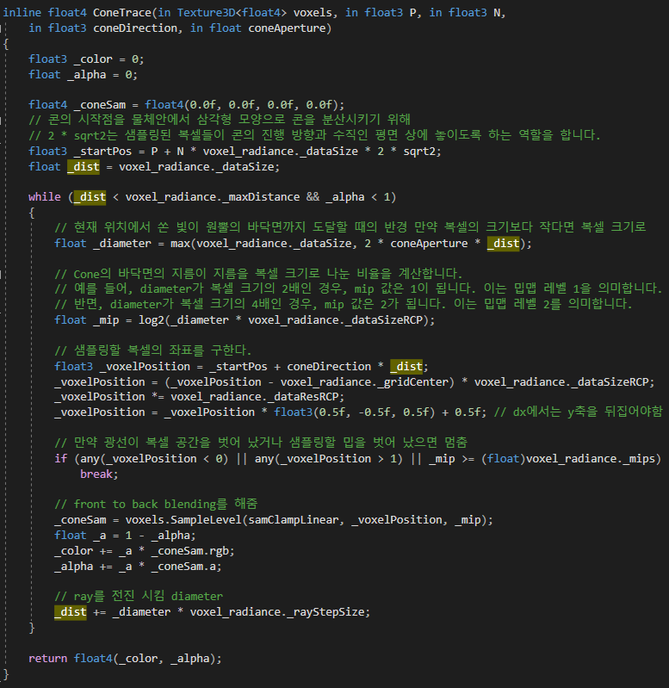Click _voxelPosition in its float3 declaration
The height and width of the screenshot is (688, 669).
pos(145,367)
